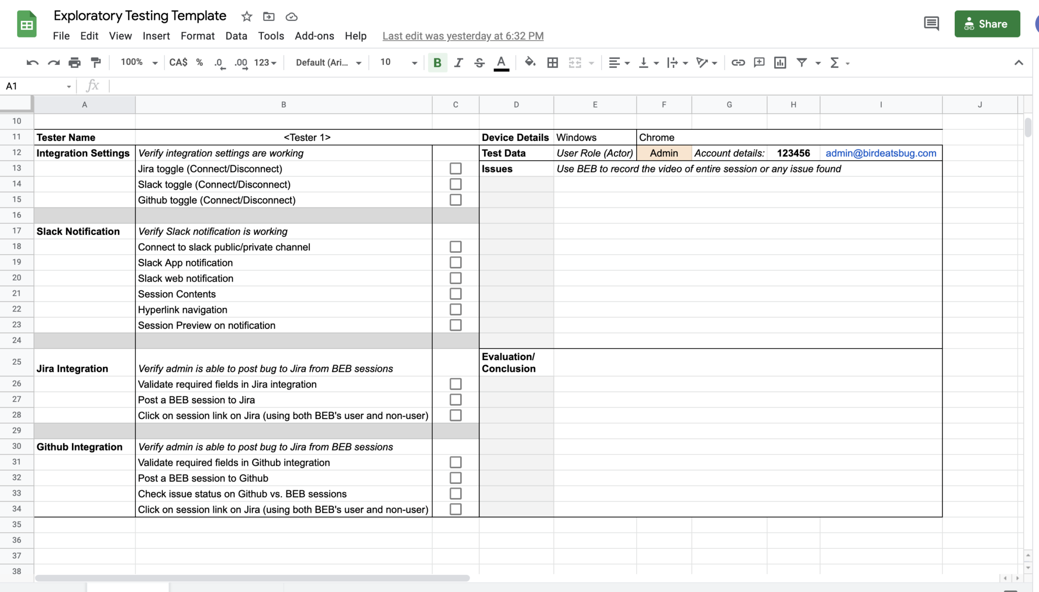Insert a link into the cell
This screenshot has height=592, width=1039.
[x=738, y=62]
